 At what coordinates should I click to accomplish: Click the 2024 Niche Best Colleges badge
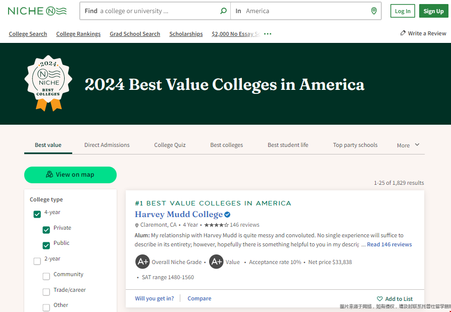48,83
